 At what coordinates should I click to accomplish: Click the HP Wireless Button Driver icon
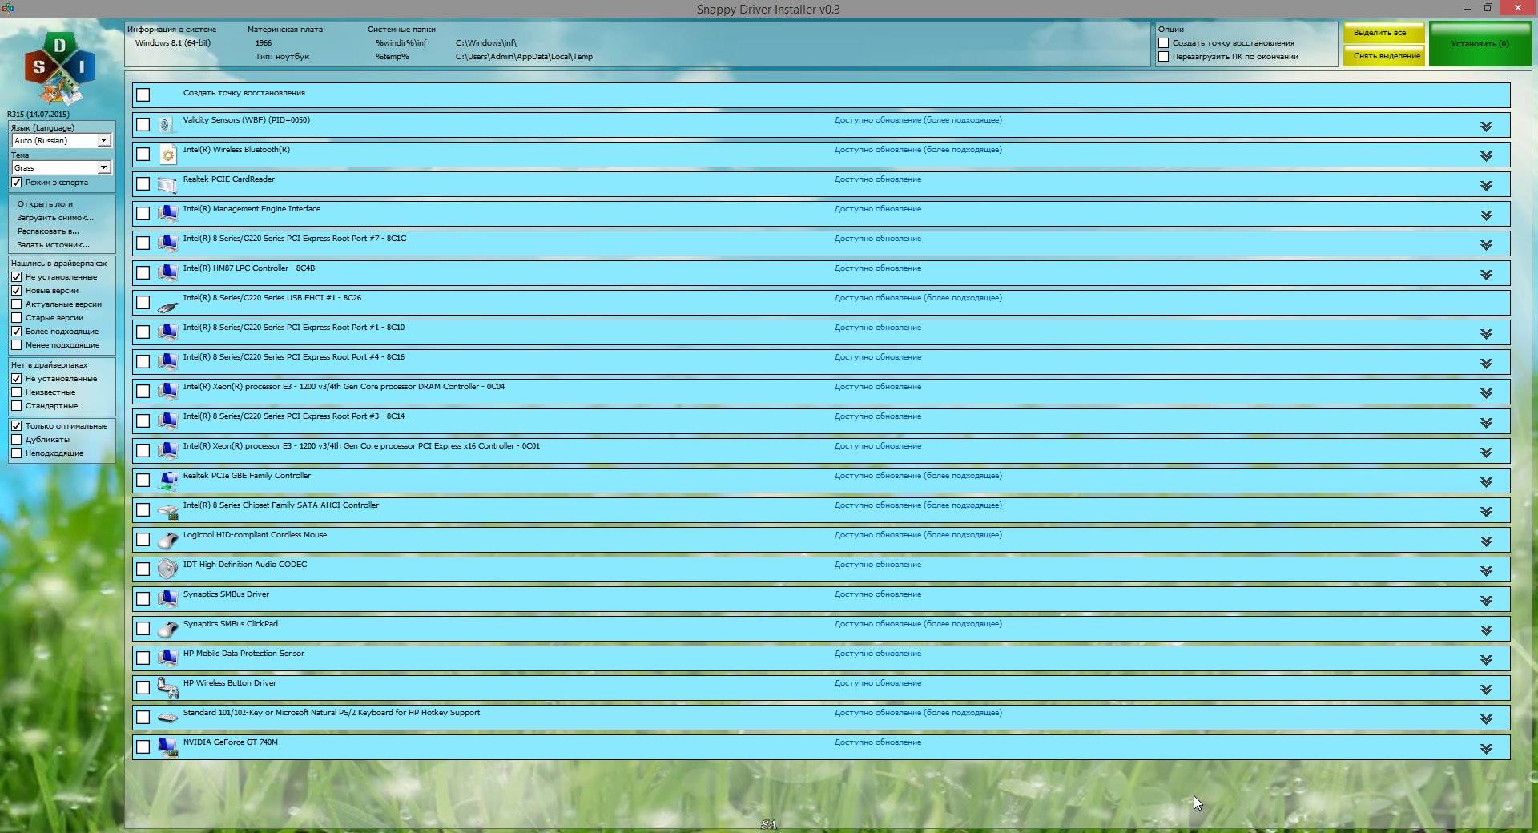tap(167, 688)
